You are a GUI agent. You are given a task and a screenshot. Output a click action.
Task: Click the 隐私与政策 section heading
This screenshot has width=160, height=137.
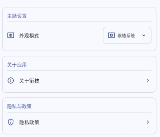point(19,106)
